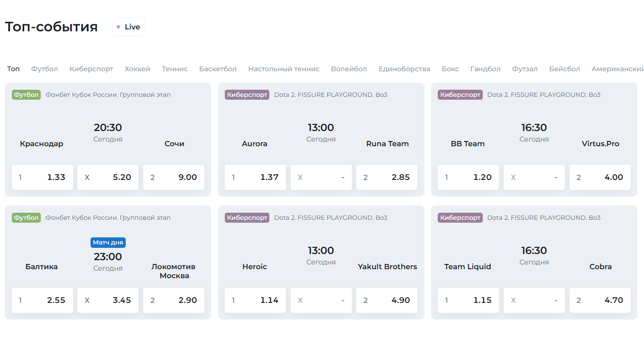The image size is (644, 348).
Task: Select the Хоккей tab
Action: (138, 69)
